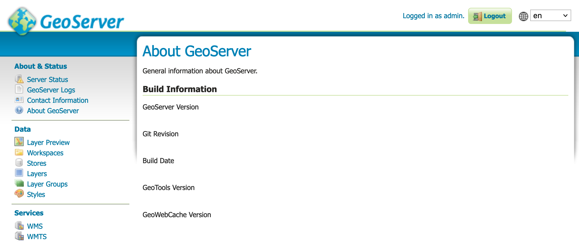The height and width of the screenshot is (242, 579).
Task: Open the Contact Information link
Action: tap(57, 100)
